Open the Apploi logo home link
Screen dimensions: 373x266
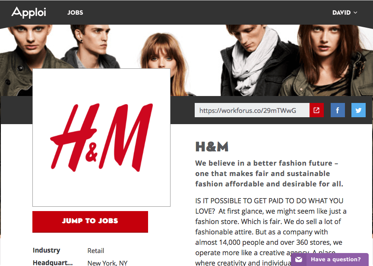(x=29, y=13)
